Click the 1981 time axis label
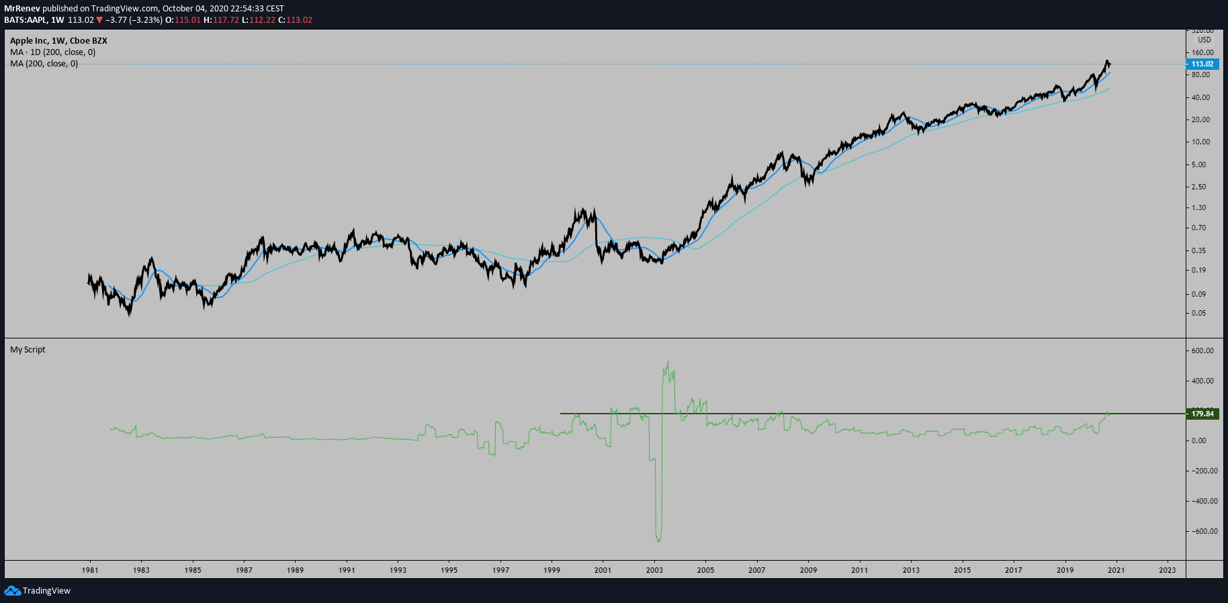The width and height of the screenshot is (1228, 603). pyautogui.click(x=90, y=570)
